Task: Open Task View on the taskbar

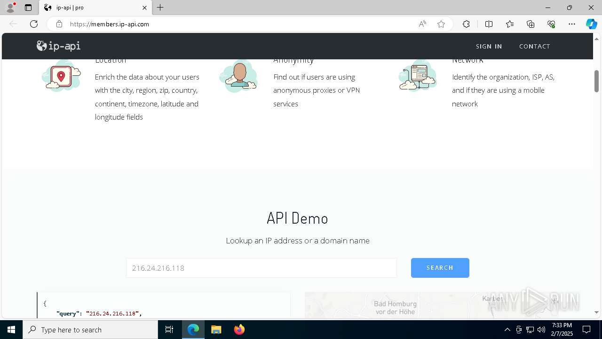Action: [x=169, y=330]
